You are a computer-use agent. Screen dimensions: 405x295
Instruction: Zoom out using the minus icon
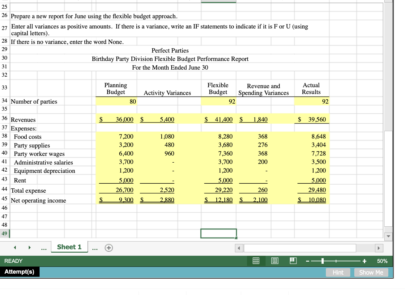tap(308, 261)
